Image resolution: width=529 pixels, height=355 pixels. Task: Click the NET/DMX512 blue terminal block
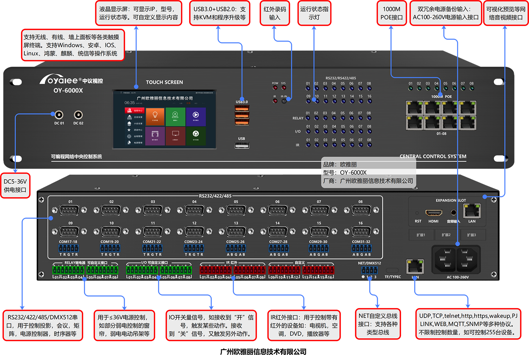click(x=369, y=270)
